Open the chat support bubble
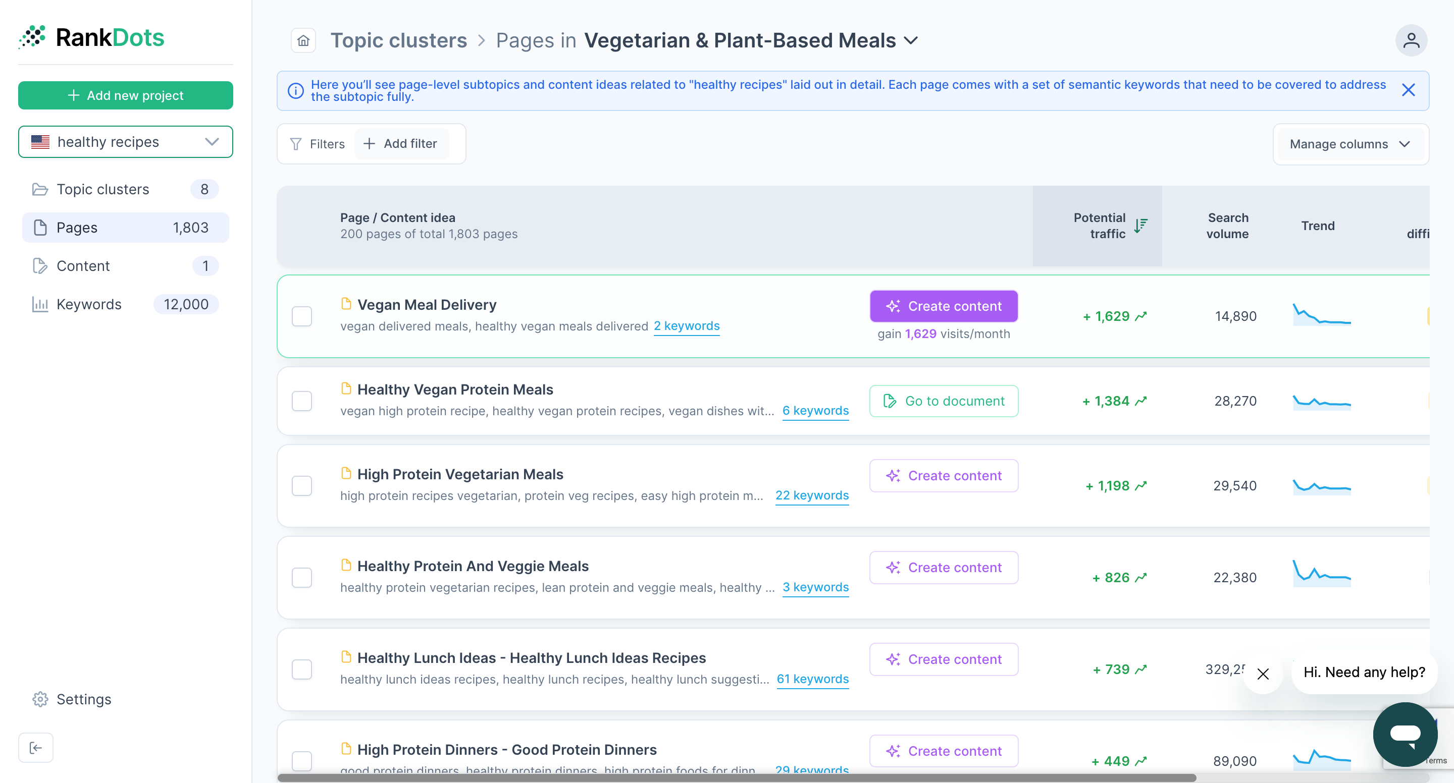 pyautogui.click(x=1405, y=734)
